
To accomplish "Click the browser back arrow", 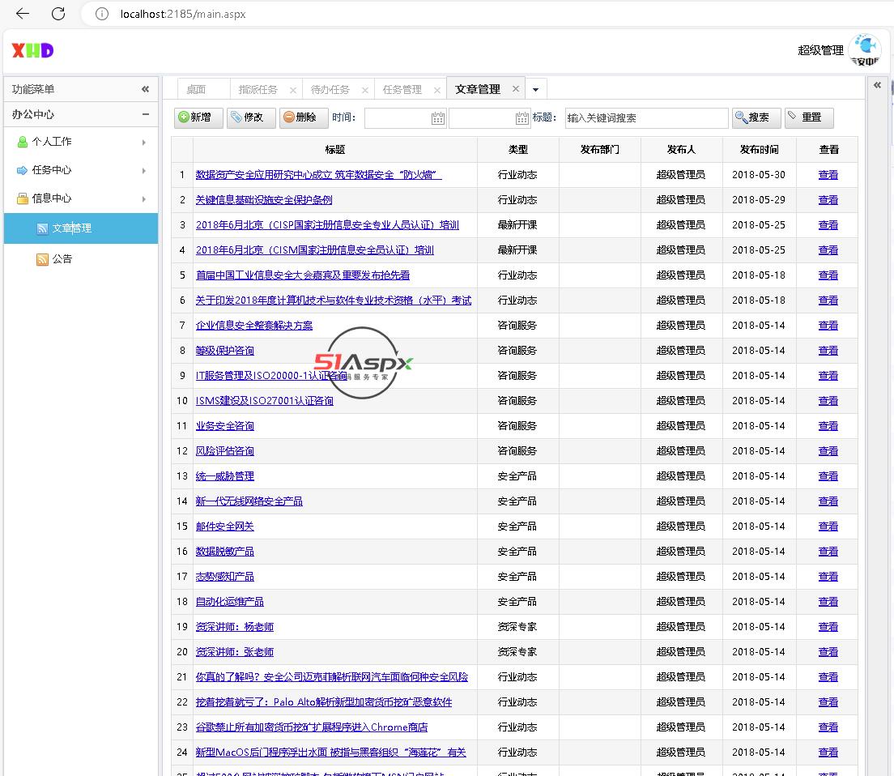I will (x=23, y=14).
